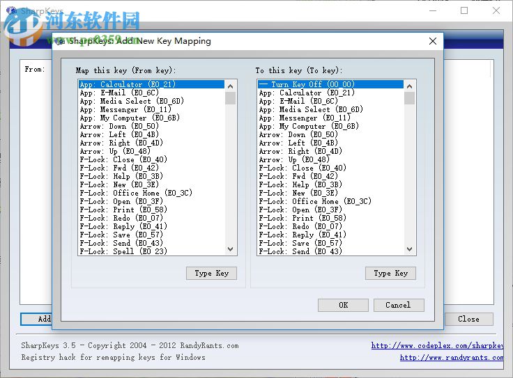Select F-Lock: Redo in To key list
513x378 pixels.
pos(330,226)
